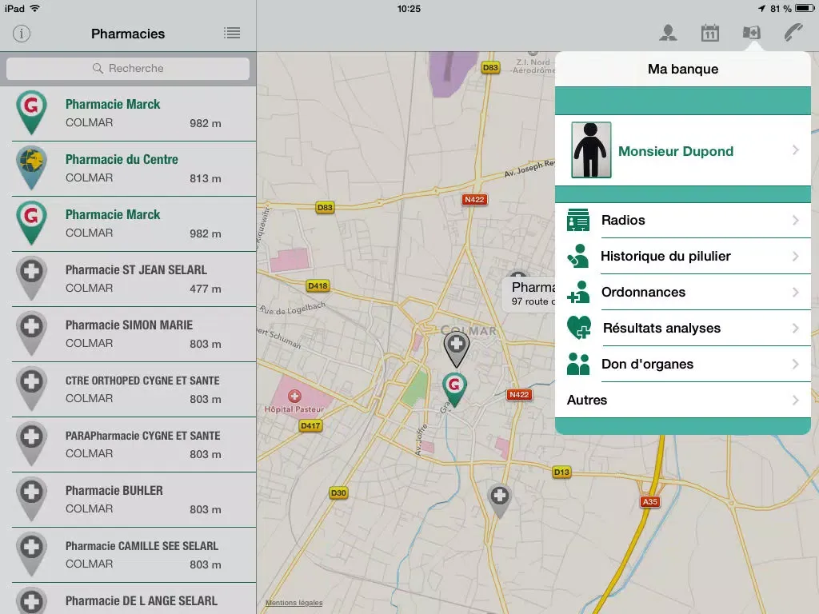Tap the location arrow in status bar

click(762, 8)
